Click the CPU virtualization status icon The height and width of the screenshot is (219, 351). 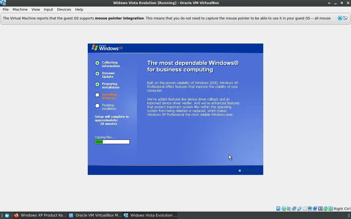320,209
